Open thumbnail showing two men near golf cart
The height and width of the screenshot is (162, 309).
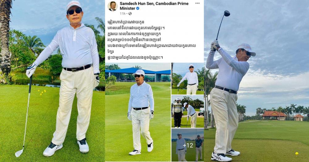tap(188, 112)
